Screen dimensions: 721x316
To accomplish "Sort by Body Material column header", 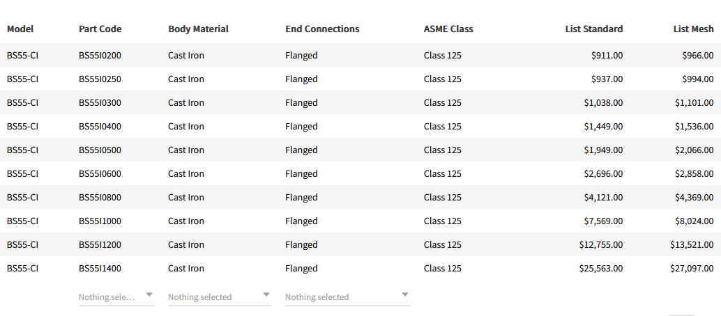I will point(198,29).
